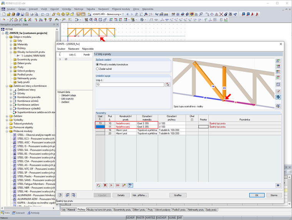Expand the Materiály tree node
Screen dimensions: 292x220
tap(11, 44)
